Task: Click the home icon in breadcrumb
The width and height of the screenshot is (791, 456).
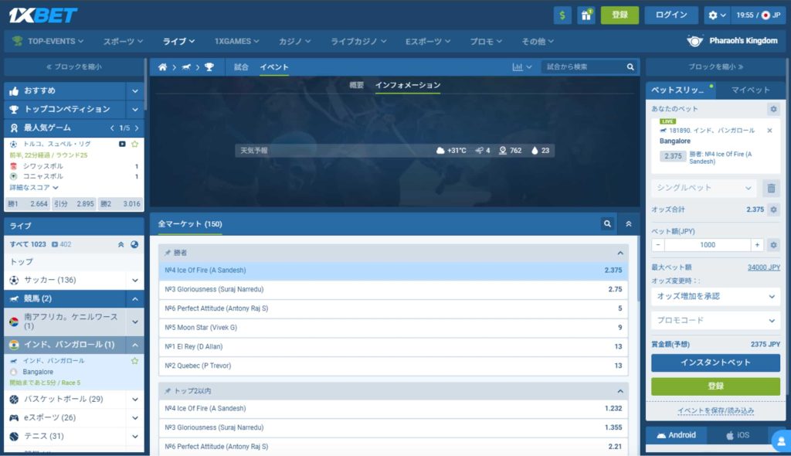Action: tap(162, 67)
